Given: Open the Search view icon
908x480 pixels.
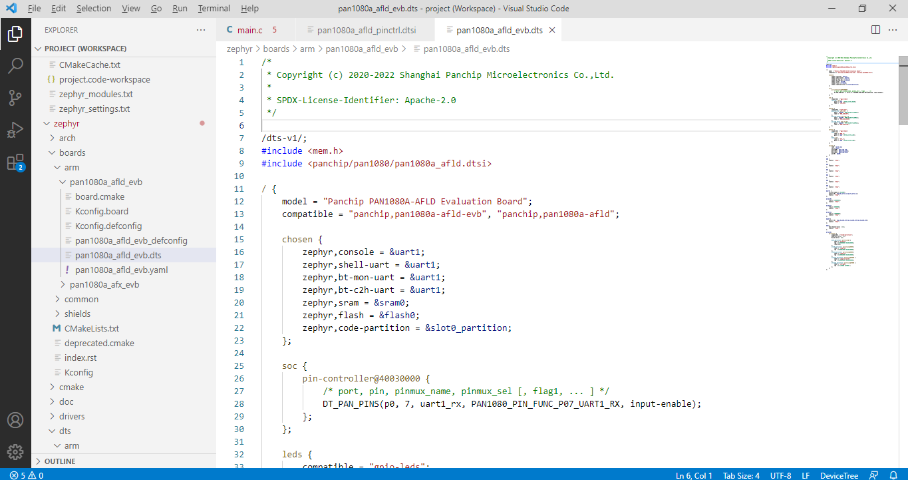Looking at the screenshot, I should [x=15, y=66].
